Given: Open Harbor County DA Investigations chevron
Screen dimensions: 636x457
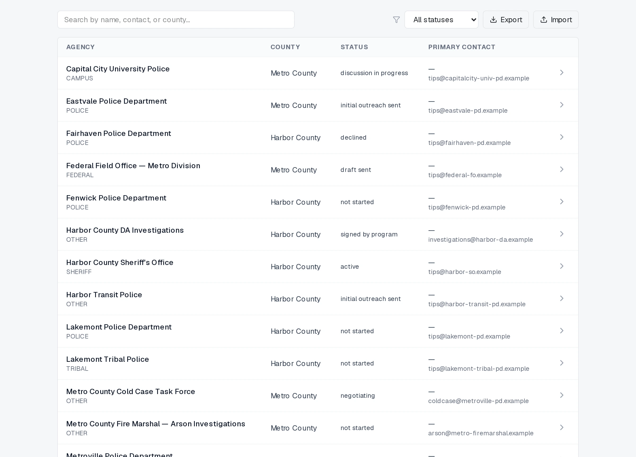Looking at the screenshot, I should click(562, 234).
